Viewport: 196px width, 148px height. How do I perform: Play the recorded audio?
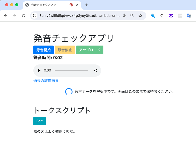click(39, 70)
